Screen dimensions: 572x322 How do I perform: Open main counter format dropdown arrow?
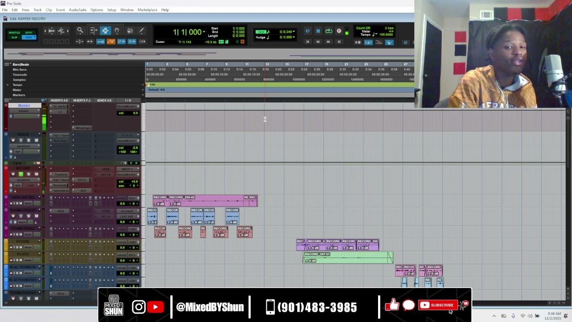click(204, 32)
